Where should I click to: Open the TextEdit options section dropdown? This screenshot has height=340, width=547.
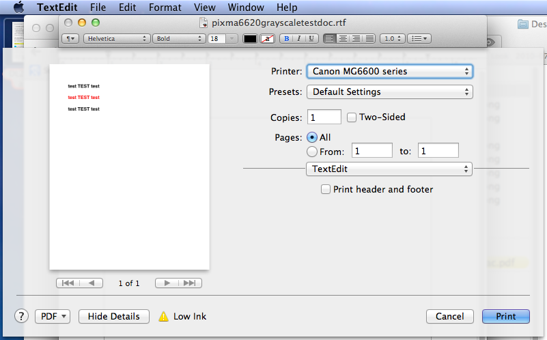tap(389, 169)
